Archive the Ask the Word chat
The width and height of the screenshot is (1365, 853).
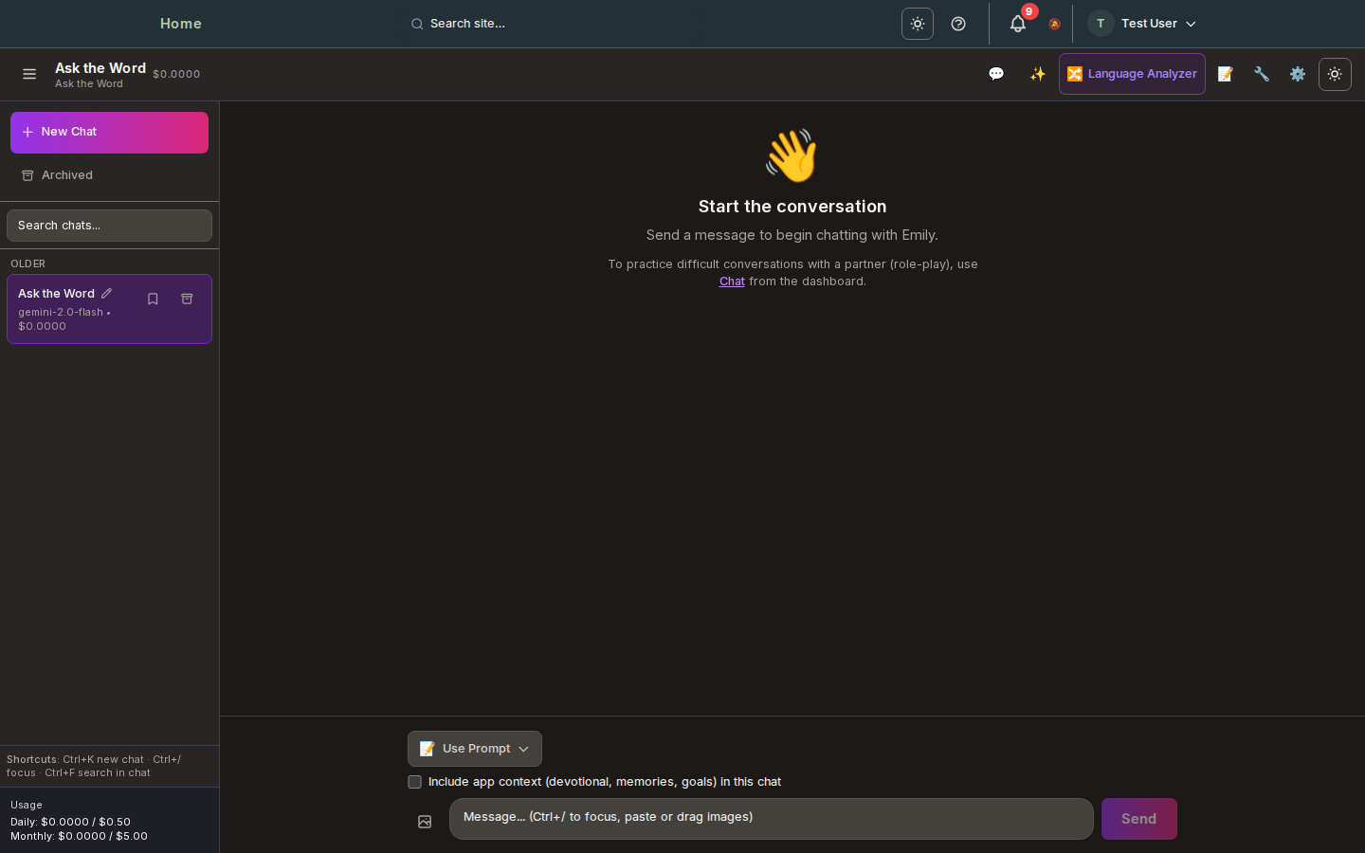(x=187, y=299)
